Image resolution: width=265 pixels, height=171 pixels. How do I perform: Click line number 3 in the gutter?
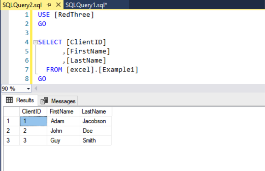27,33
